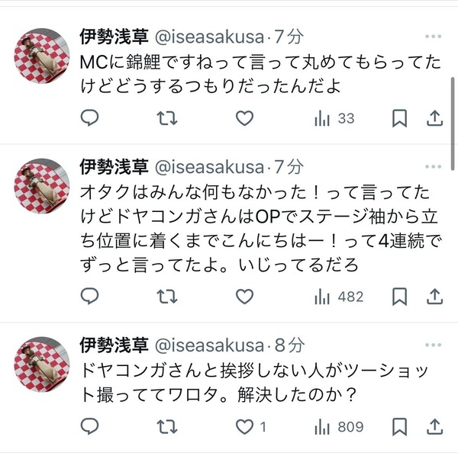Screen dimensions: 458x456
Task: Retweet the MCに錦鯉 tweet
Action: (x=167, y=118)
